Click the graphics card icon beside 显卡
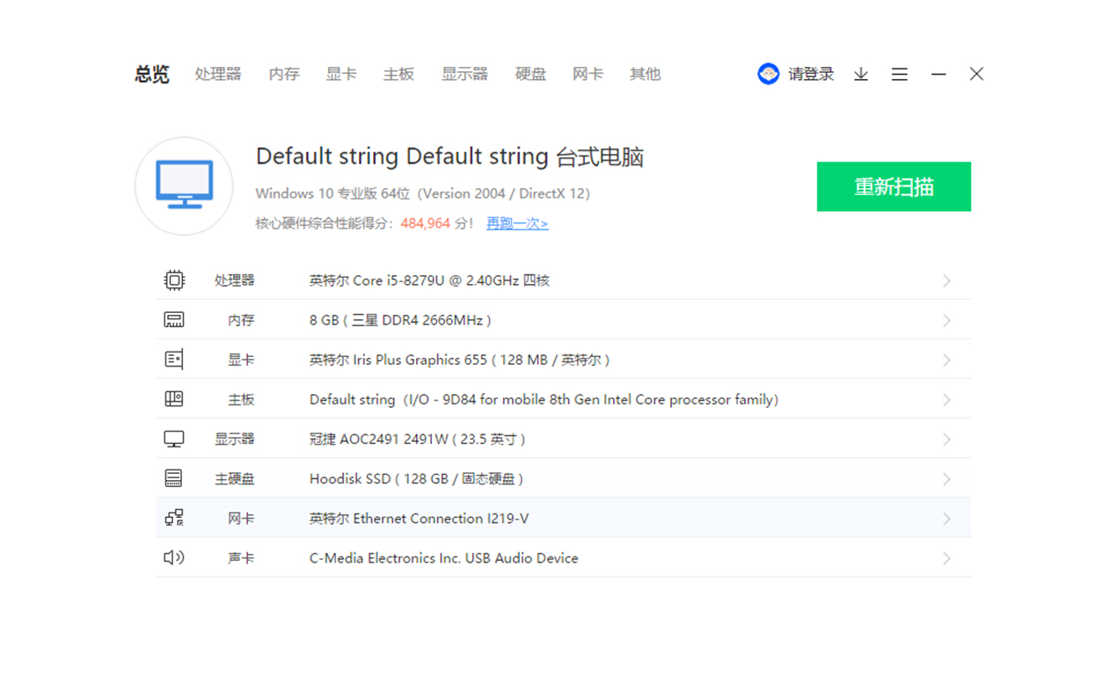Image resolution: width=1110 pixels, height=684 pixels. coord(174,359)
